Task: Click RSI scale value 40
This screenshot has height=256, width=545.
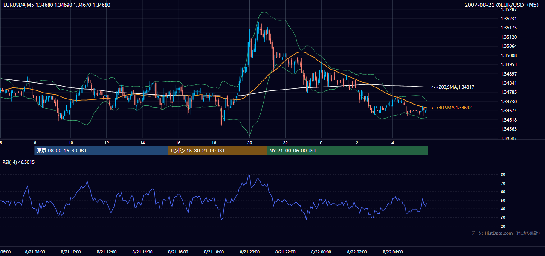Action: (503, 209)
